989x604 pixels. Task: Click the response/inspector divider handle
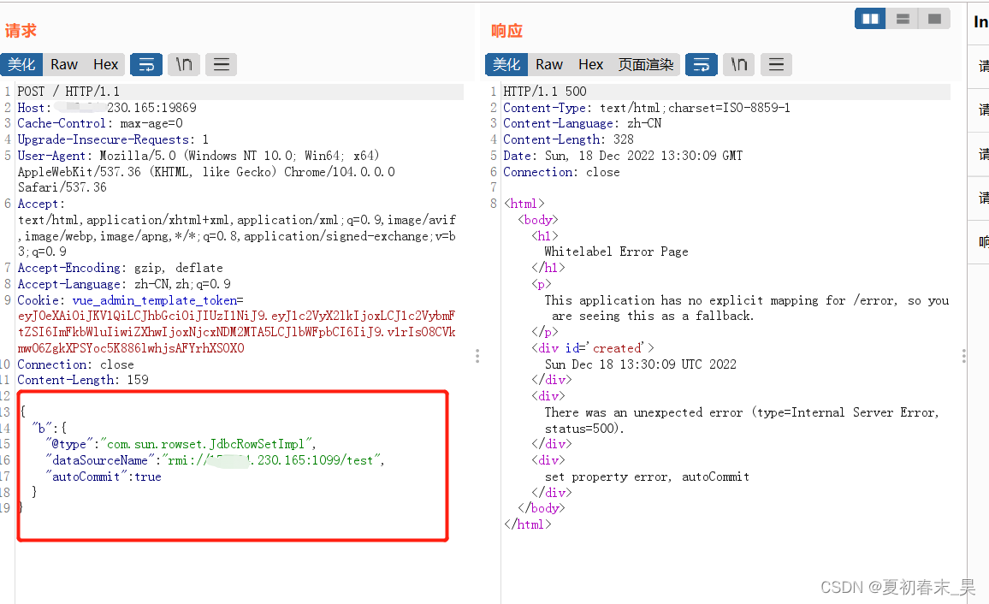964,356
